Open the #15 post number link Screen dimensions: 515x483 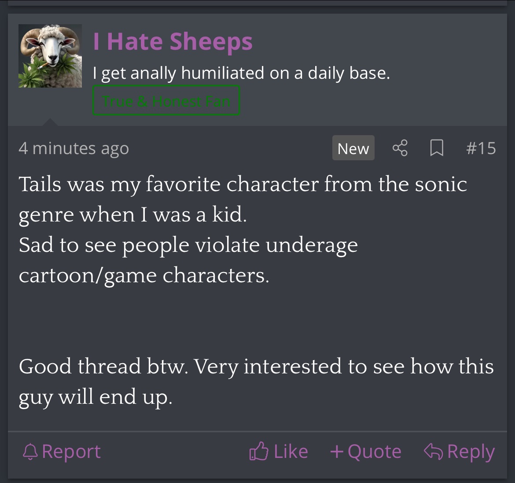481,148
